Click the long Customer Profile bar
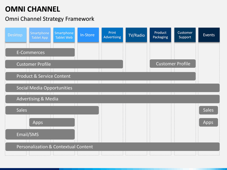The height and width of the screenshot is (170, 227). (64, 64)
